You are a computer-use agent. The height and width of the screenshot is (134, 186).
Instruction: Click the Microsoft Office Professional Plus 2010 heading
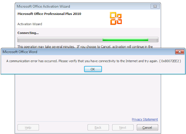pyautogui.click(x=49, y=14)
